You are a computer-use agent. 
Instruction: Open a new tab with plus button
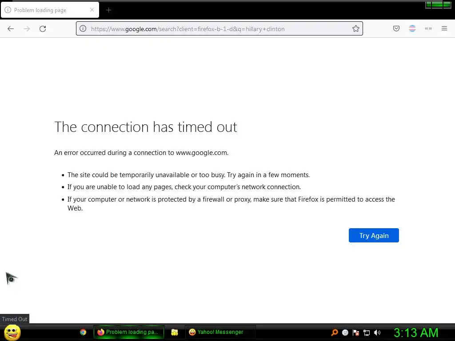point(108,10)
